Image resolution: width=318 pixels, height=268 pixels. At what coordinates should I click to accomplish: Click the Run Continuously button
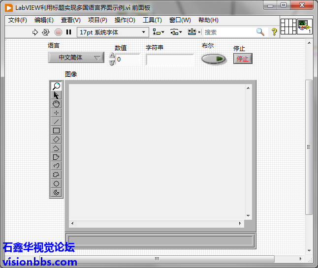[46, 32]
